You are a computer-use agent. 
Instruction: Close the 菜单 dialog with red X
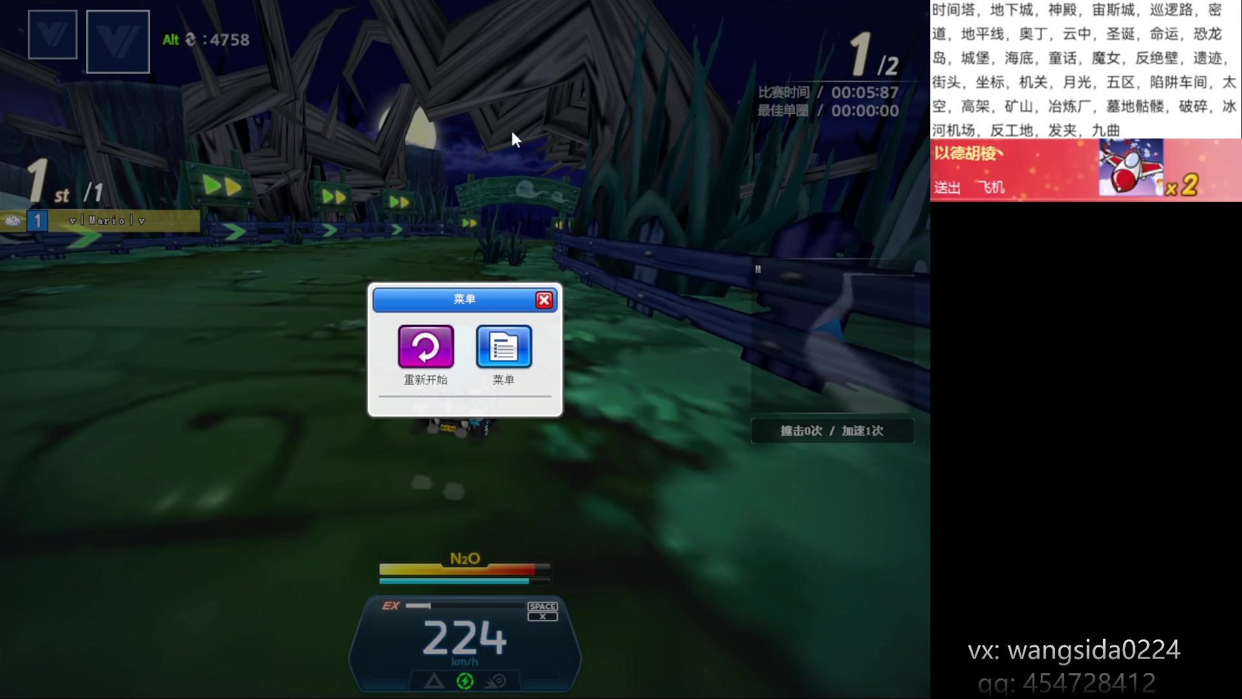[544, 300]
